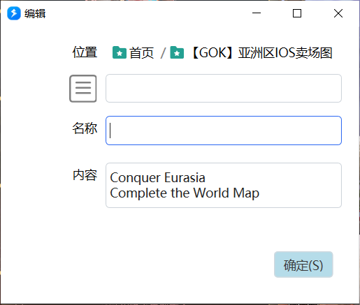
Task: Minimize the 编辑 window
Action: pyautogui.click(x=257, y=13)
